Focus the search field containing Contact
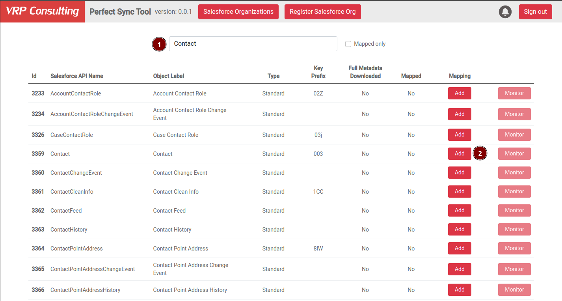This screenshot has height=301, width=562. pos(253,44)
